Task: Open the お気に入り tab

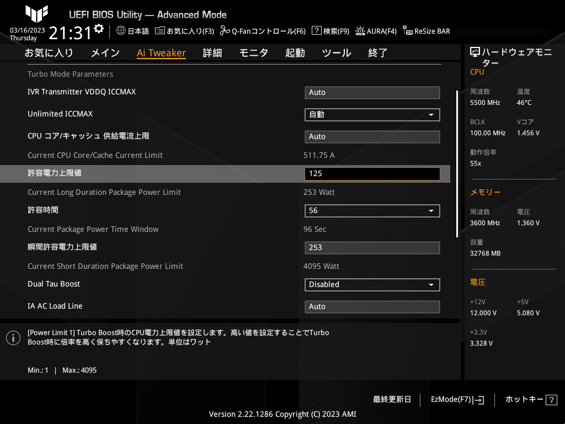Action: coord(49,53)
